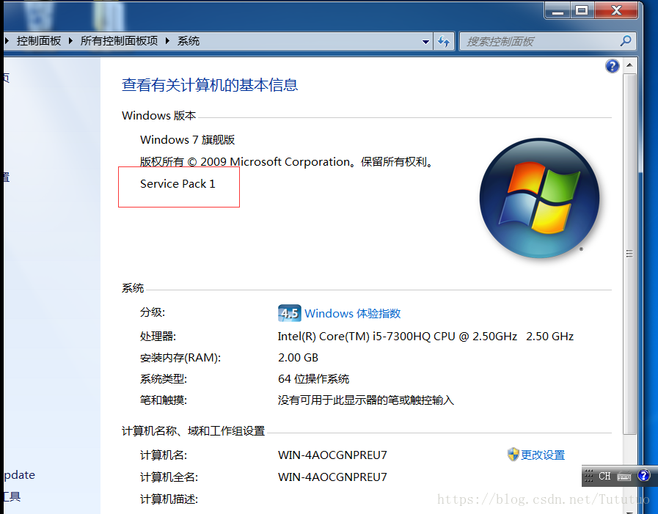Viewport: 658px width, 514px height.
Task: Click the 系统类型 label
Action: 164,379
